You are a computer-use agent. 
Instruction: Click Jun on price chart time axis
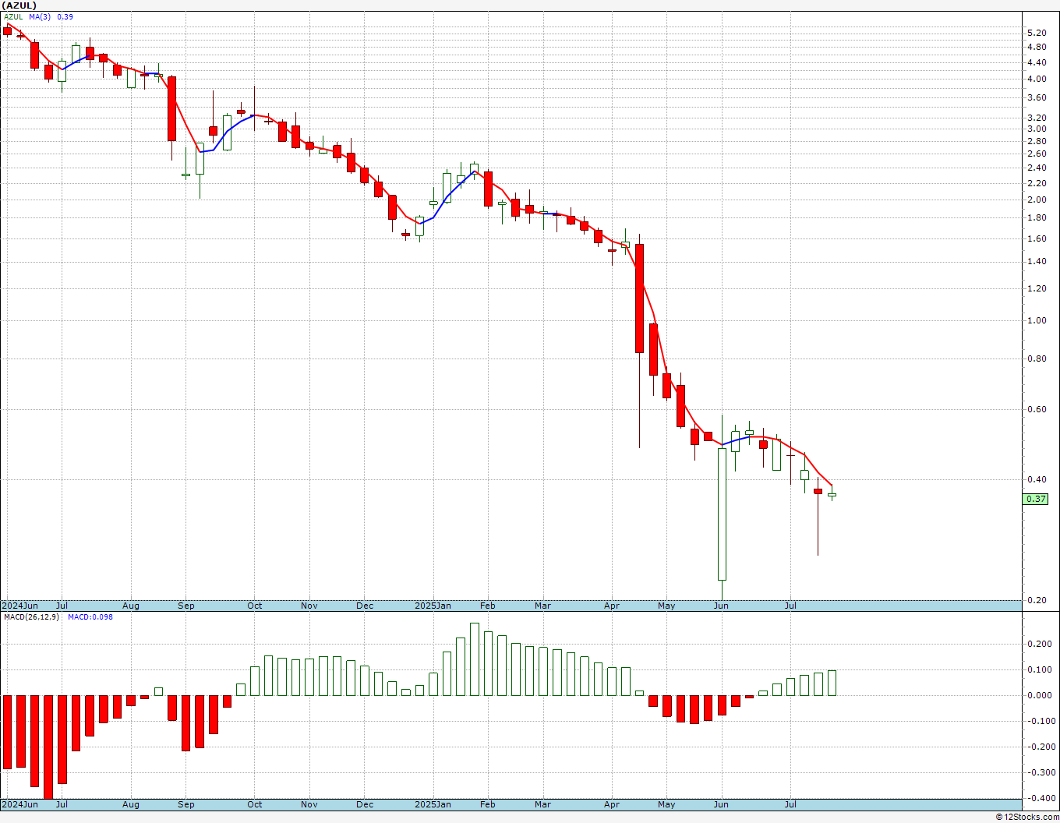coord(722,606)
